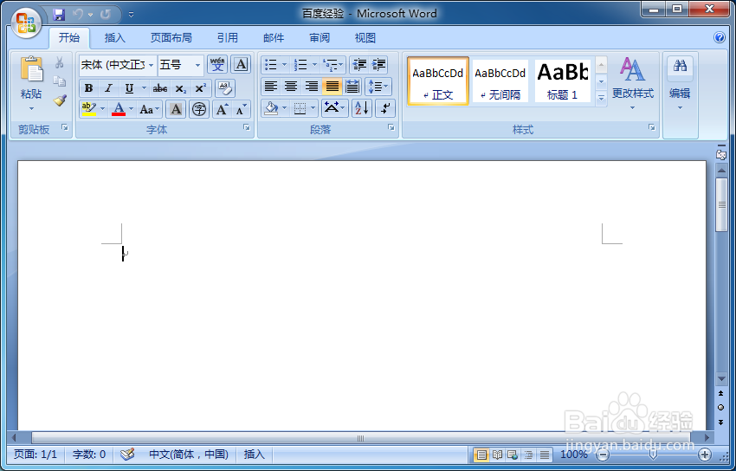Switch to the 引用 tab

pos(228,38)
